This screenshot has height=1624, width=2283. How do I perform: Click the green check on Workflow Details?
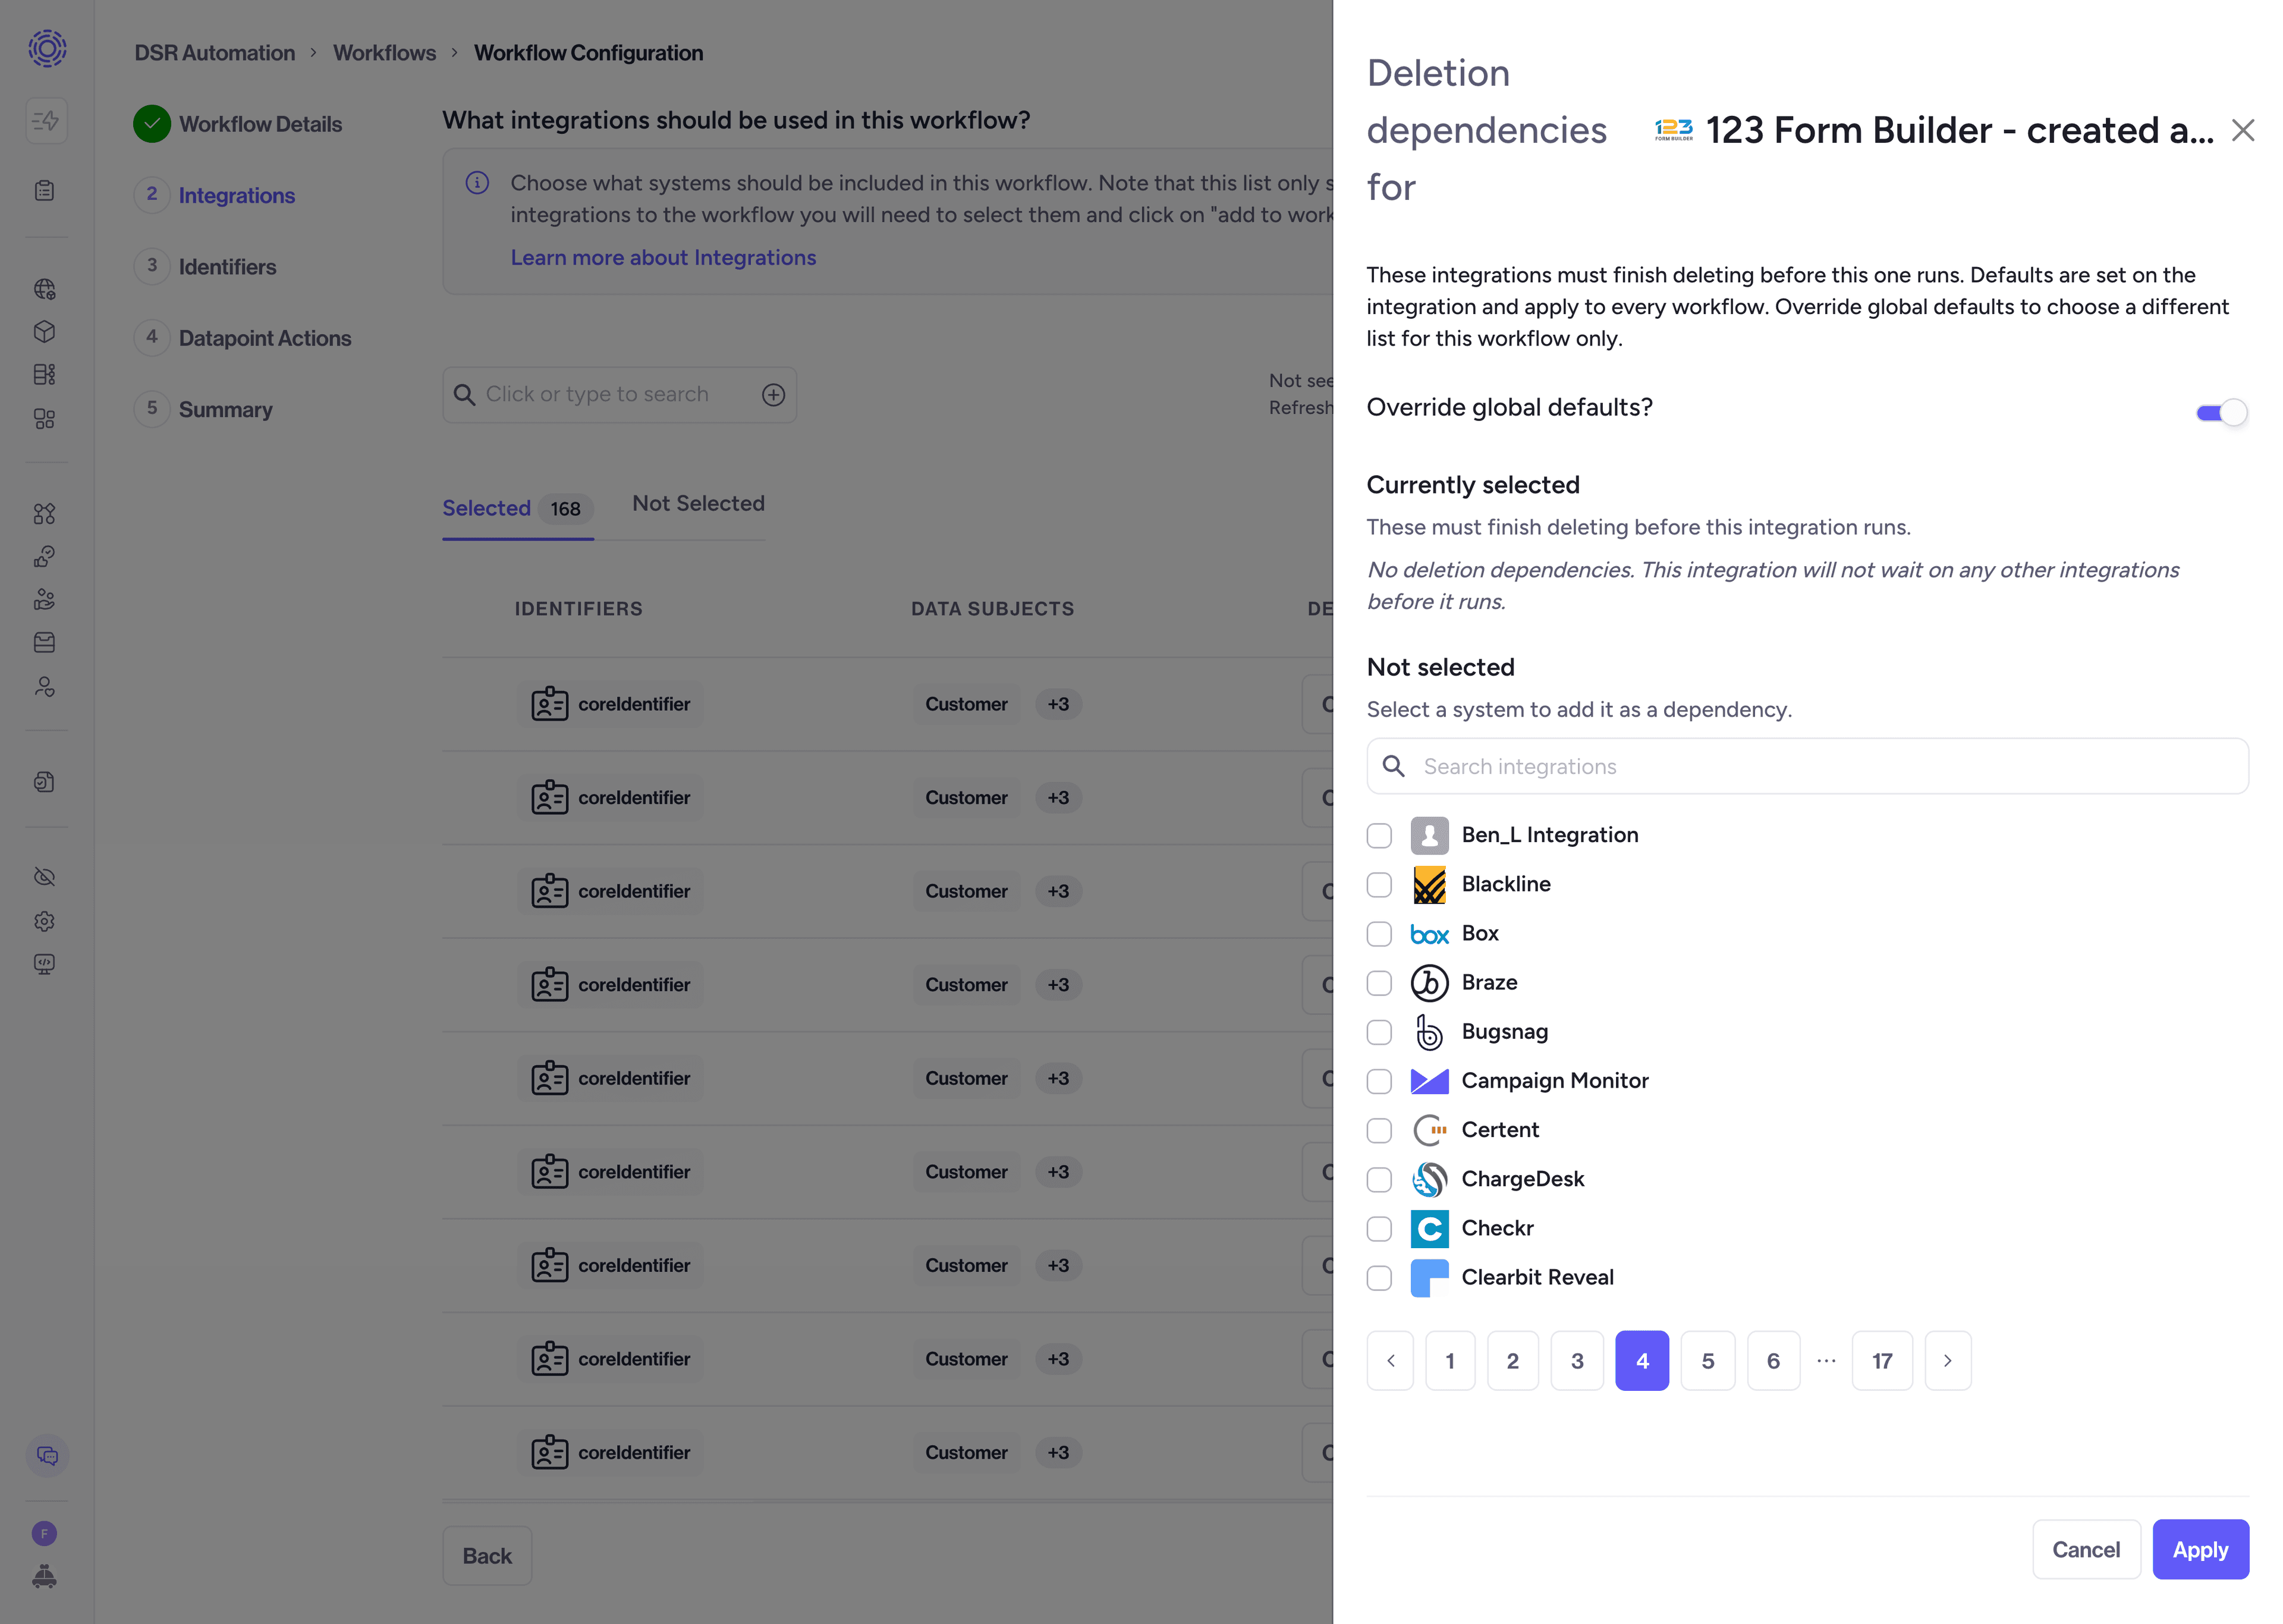point(152,124)
